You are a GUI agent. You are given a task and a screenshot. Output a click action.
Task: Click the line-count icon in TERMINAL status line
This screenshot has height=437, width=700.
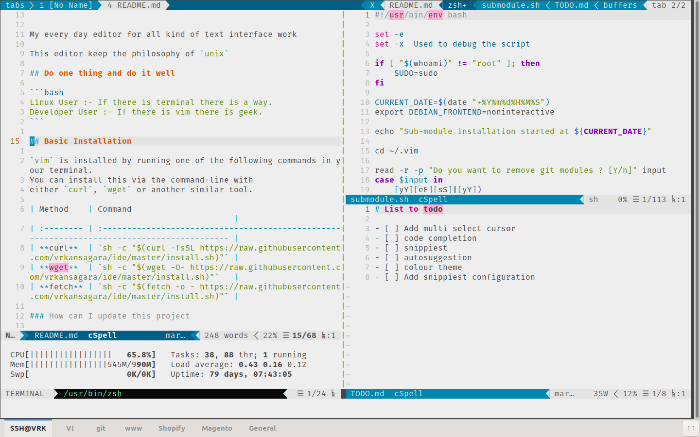click(300, 394)
